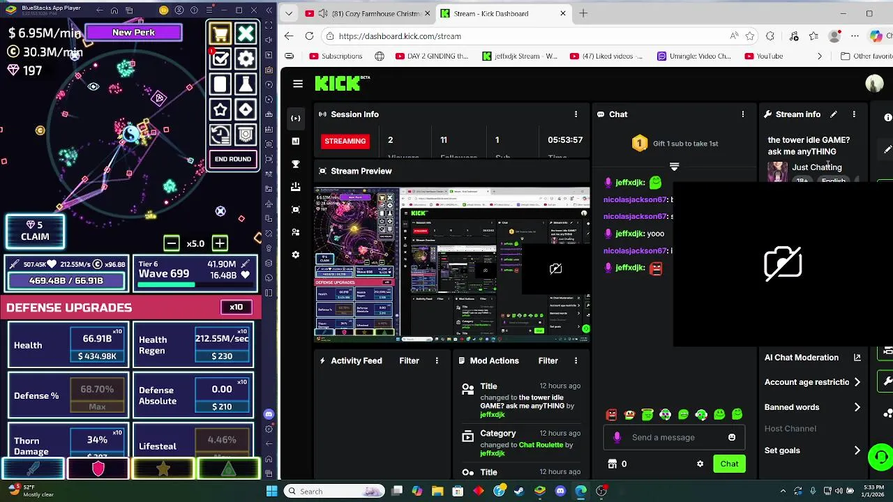893x502 pixels.
Task: Open Session Info three-dot menu
Action: (x=576, y=114)
